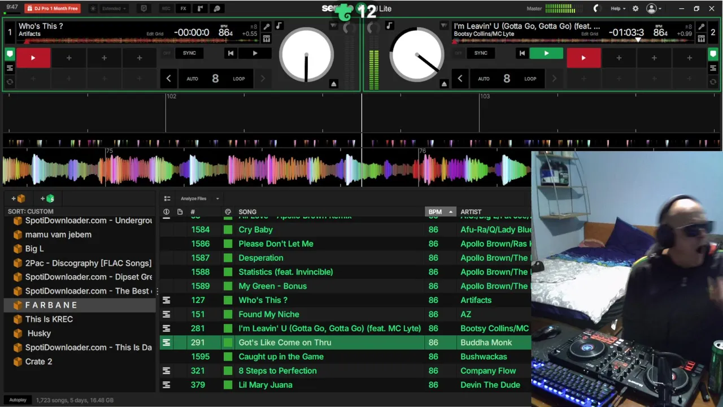Click green color swatch of Cry Baby
The width and height of the screenshot is (723, 407).
point(228,230)
